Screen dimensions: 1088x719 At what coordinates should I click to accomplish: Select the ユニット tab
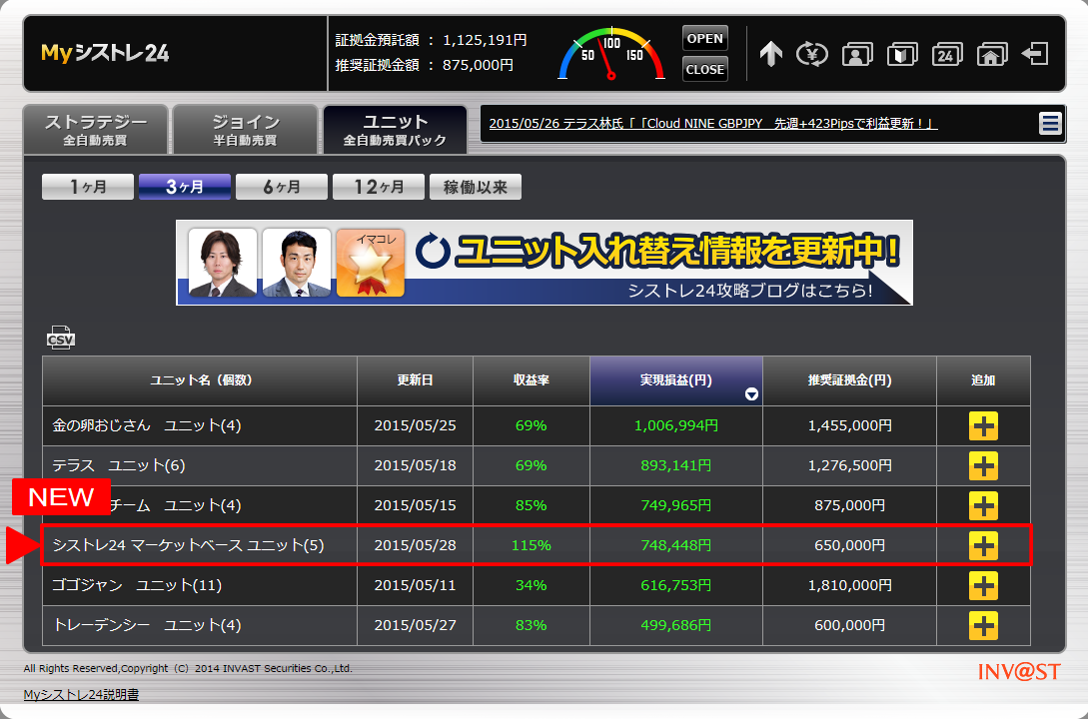395,130
